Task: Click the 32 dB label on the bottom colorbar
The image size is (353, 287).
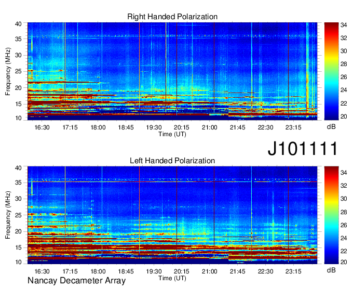Action: coord(344,186)
